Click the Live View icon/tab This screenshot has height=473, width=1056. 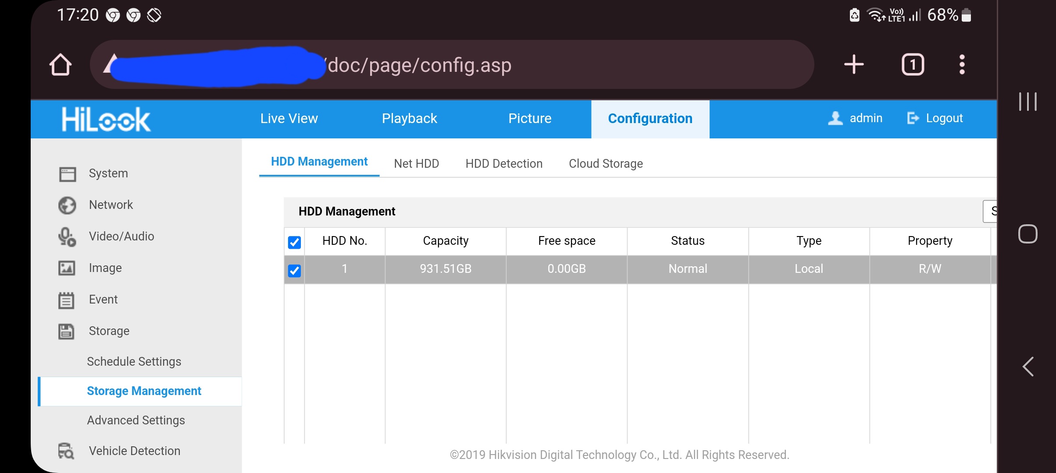point(289,118)
